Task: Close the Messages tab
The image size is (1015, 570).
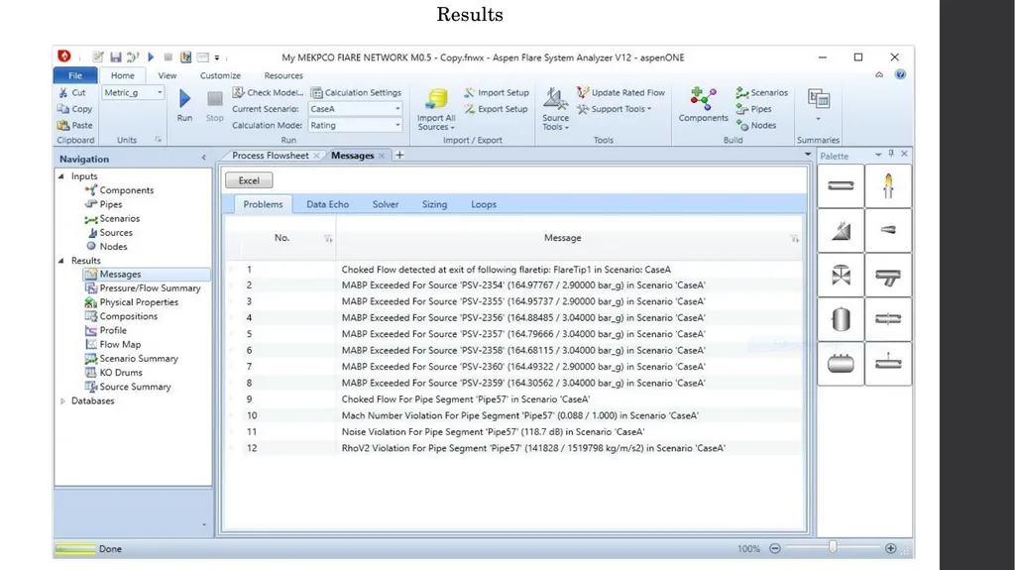Action: click(x=382, y=156)
